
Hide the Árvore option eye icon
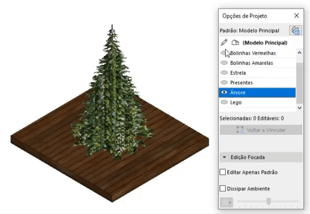(224, 92)
